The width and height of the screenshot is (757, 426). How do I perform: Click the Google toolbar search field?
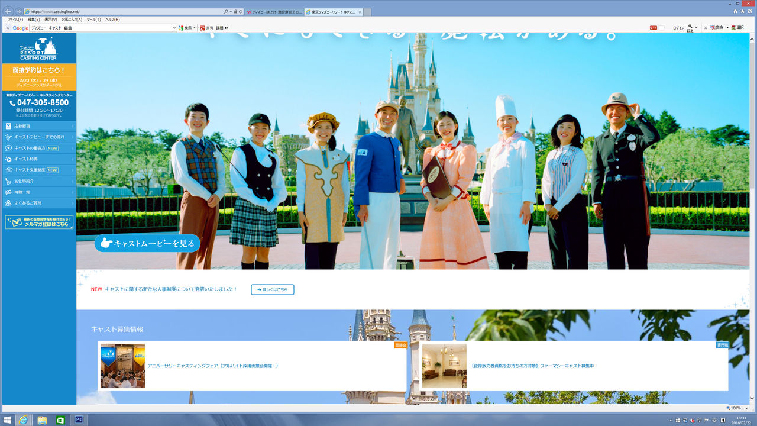tap(101, 28)
